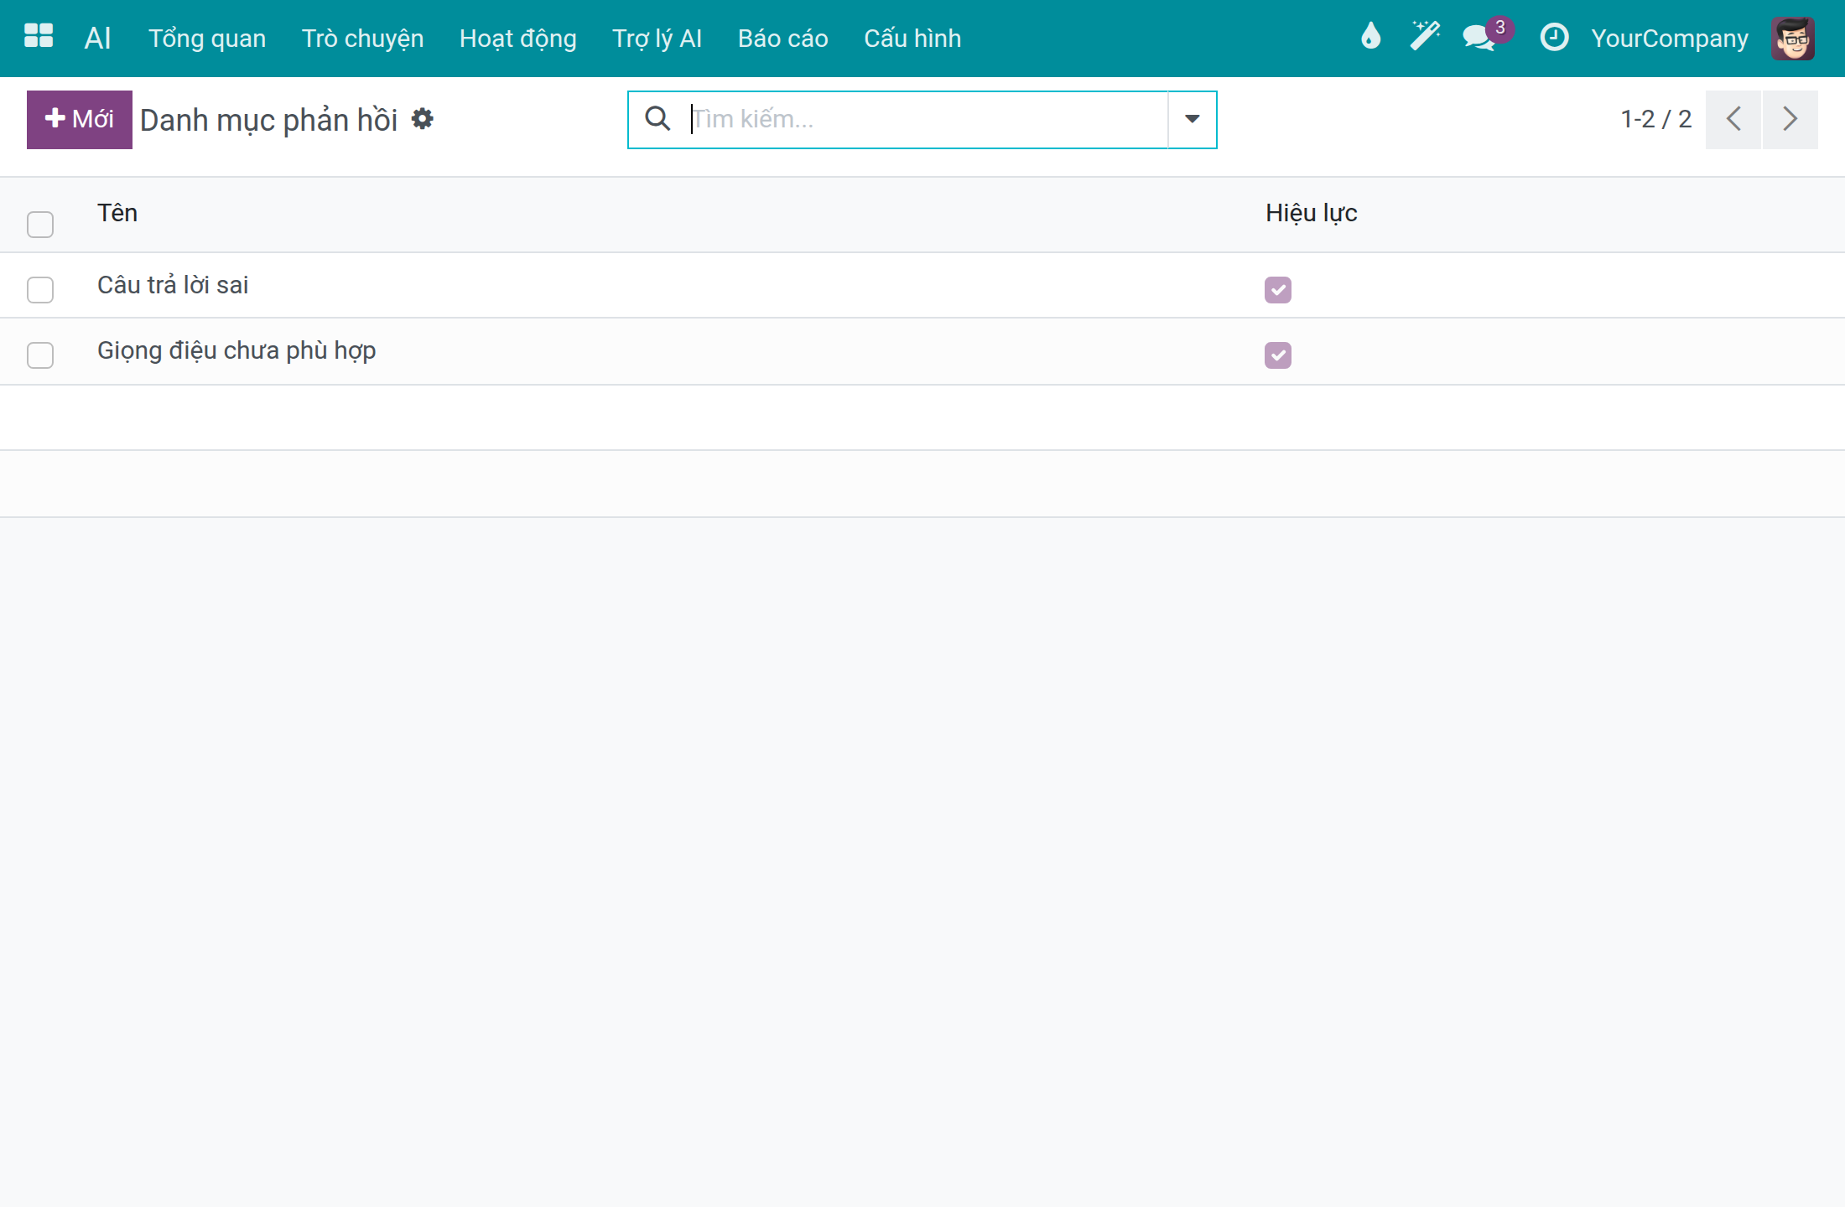The width and height of the screenshot is (1845, 1207).
Task: Open the magic wand tool icon
Action: point(1424,37)
